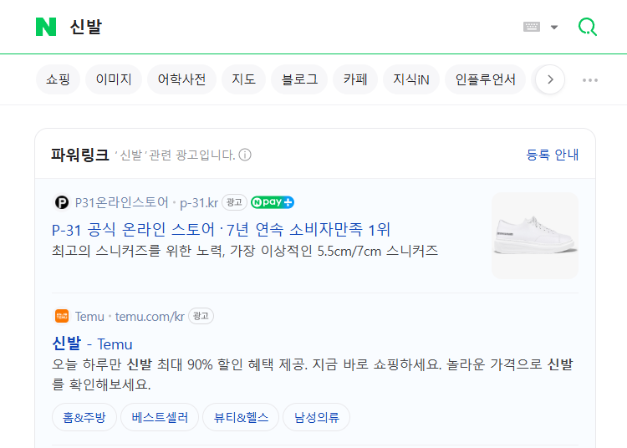Image resolution: width=627 pixels, height=448 pixels.
Task: Open P-31 공식 온라인 스토어 ad title
Action: tap(221, 230)
